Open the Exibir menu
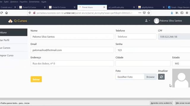The image size is (190, 106). (x=6, y=2)
